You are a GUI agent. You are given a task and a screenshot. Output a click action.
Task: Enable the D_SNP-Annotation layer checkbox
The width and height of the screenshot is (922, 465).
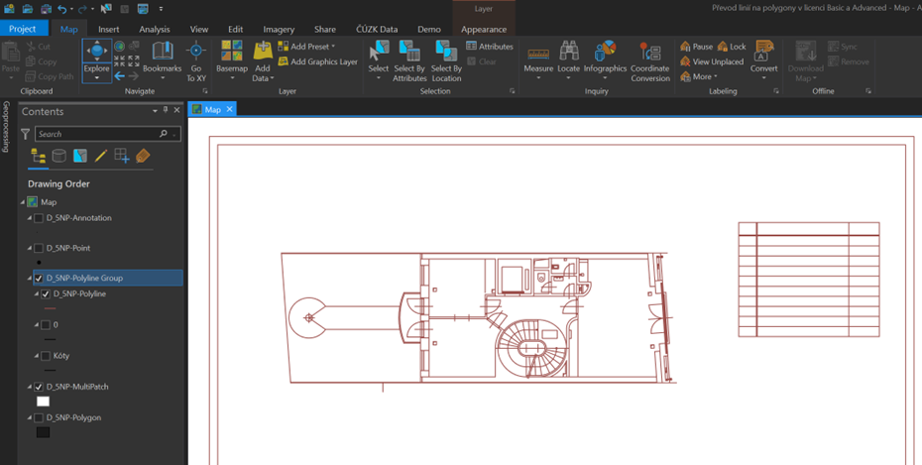click(x=39, y=218)
